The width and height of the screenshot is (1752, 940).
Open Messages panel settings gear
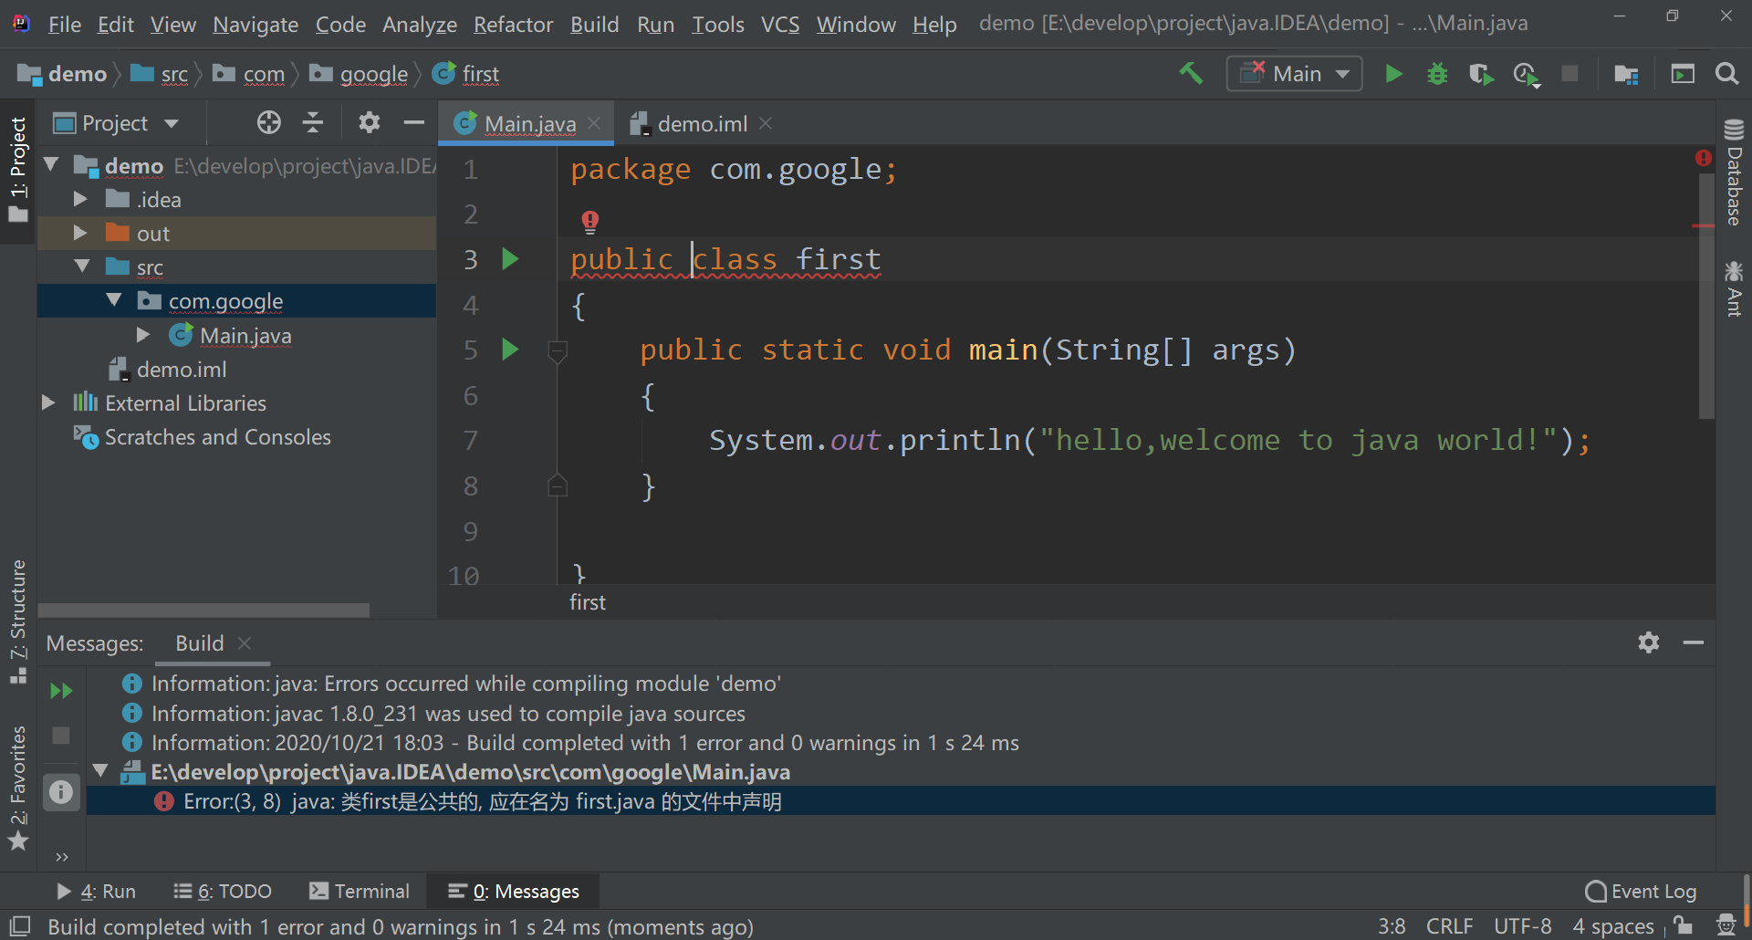coord(1648,642)
